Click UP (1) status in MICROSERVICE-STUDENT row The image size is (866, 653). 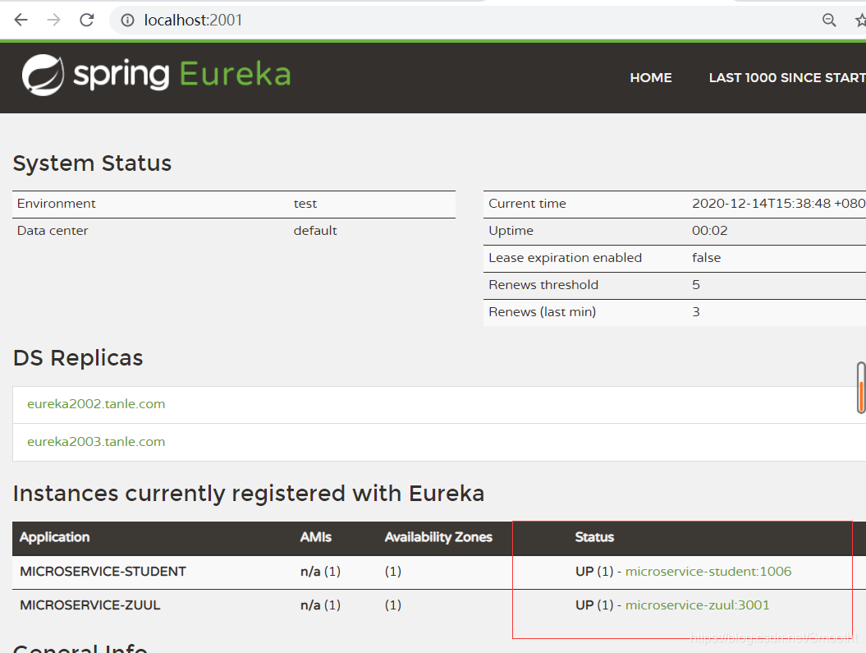(594, 571)
